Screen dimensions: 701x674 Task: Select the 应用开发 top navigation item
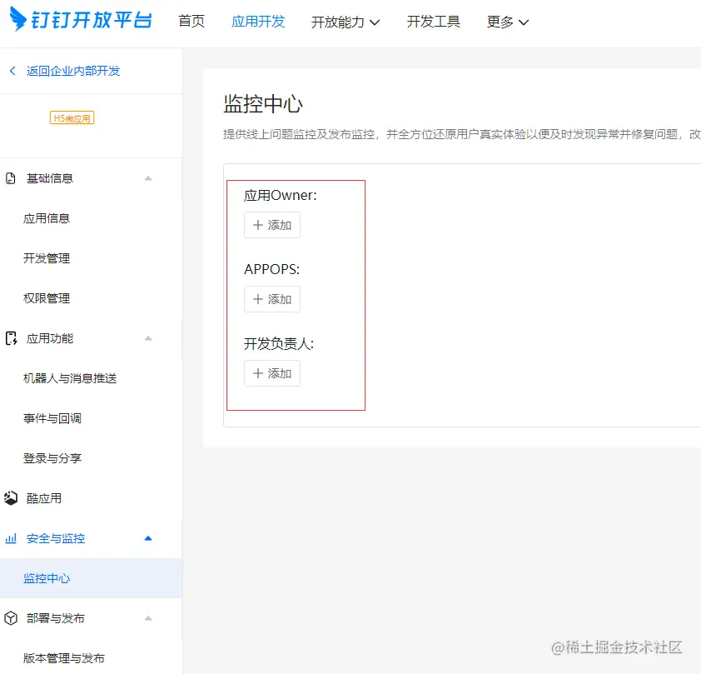258,21
